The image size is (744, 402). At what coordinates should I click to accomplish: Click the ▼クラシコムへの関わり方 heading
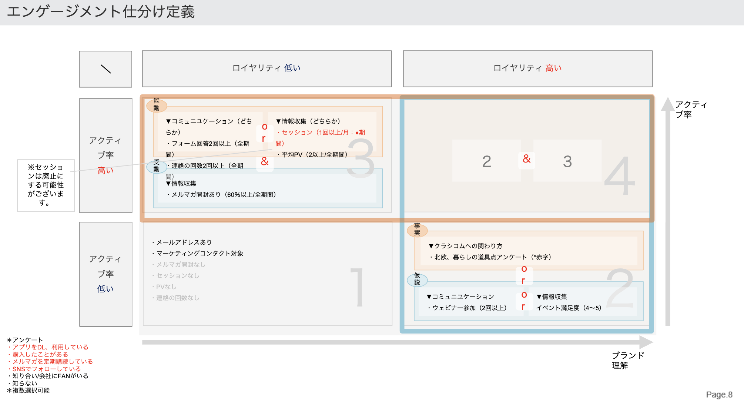coord(466,246)
